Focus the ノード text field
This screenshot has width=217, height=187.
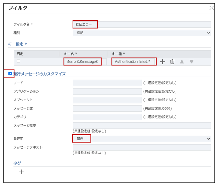[107, 83]
